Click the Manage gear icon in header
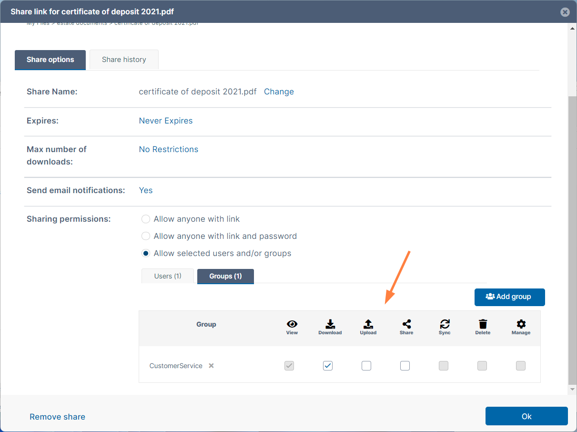Image resolution: width=577 pixels, height=432 pixels. (x=521, y=324)
